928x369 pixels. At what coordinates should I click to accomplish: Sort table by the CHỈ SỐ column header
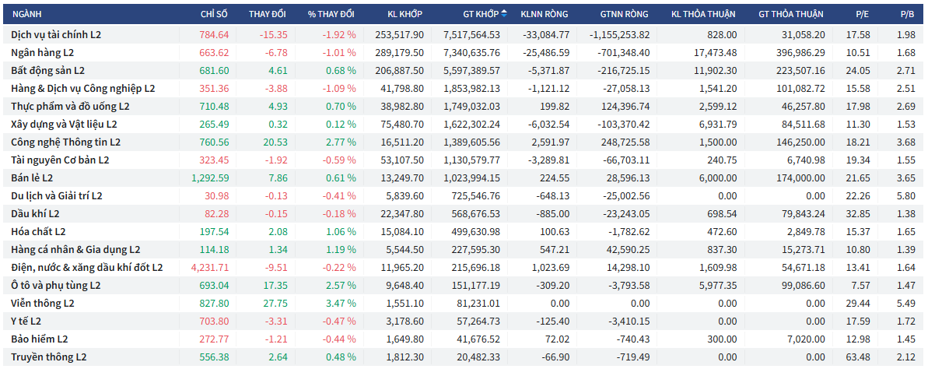214,14
